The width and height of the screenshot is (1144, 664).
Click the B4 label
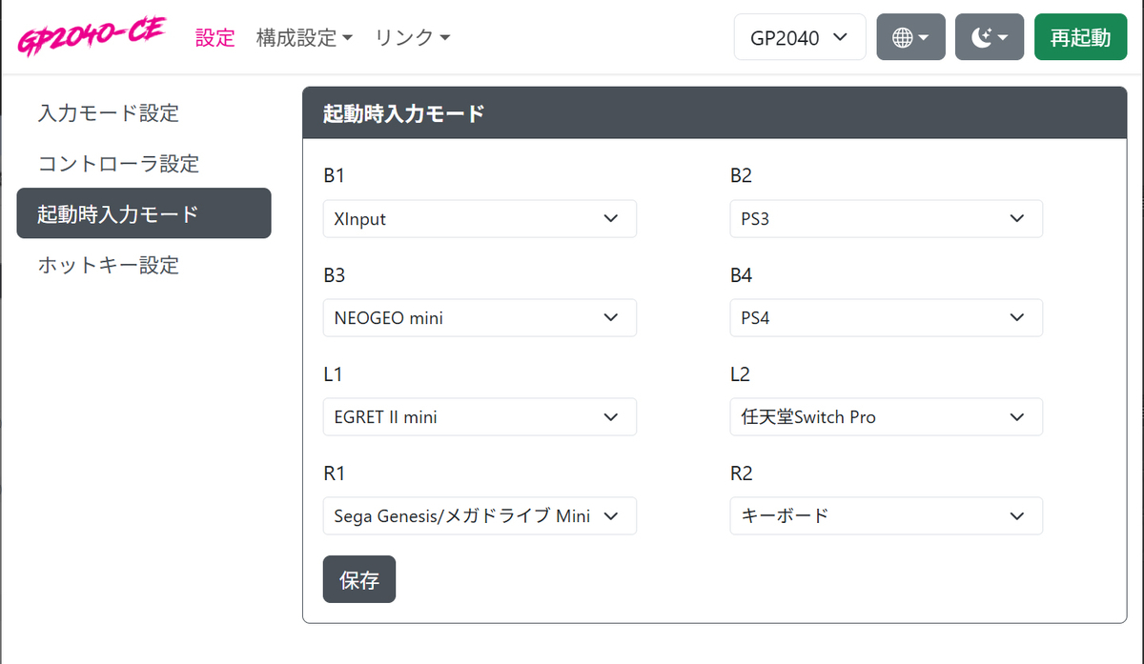point(742,275)
